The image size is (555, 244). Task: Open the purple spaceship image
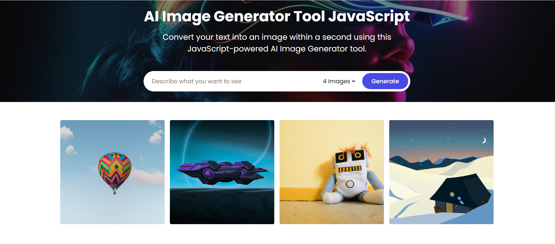[x=222, y=172]
